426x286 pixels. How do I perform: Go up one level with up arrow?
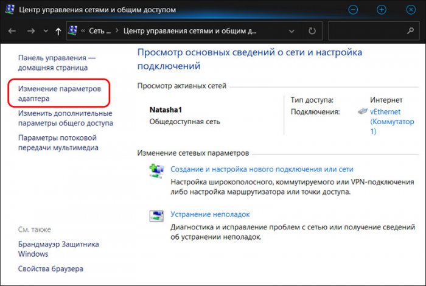[x=58, y=31]
